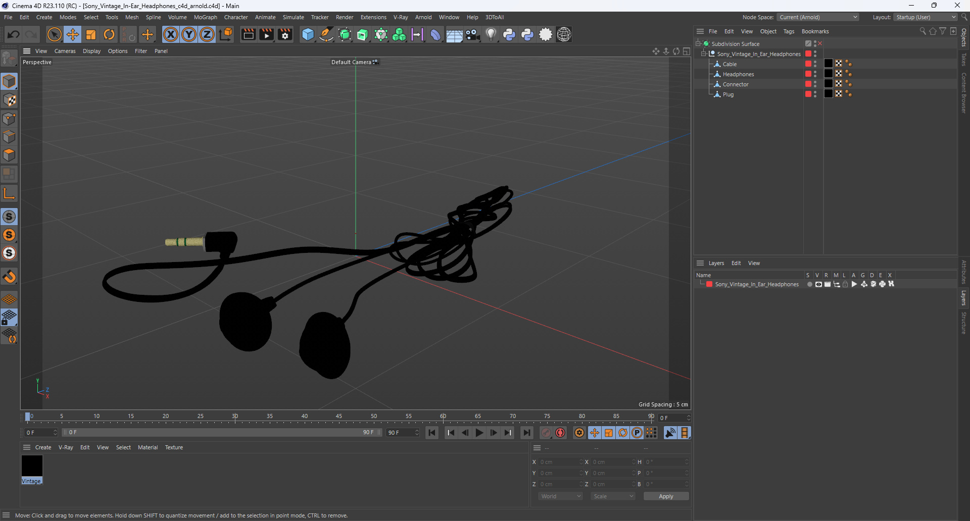Screen dimensions: 970x521
Task: Click the Axis L-shaped icon
Action: click(x=9, y=193)
